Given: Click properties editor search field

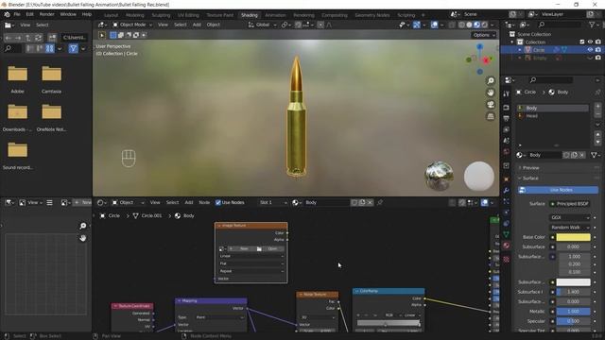Looking at the screenshot, I should 550,79.
